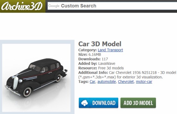177x114 pixels.
Task: Follow the Chevrolet tag link
Action: pos(126,82)
